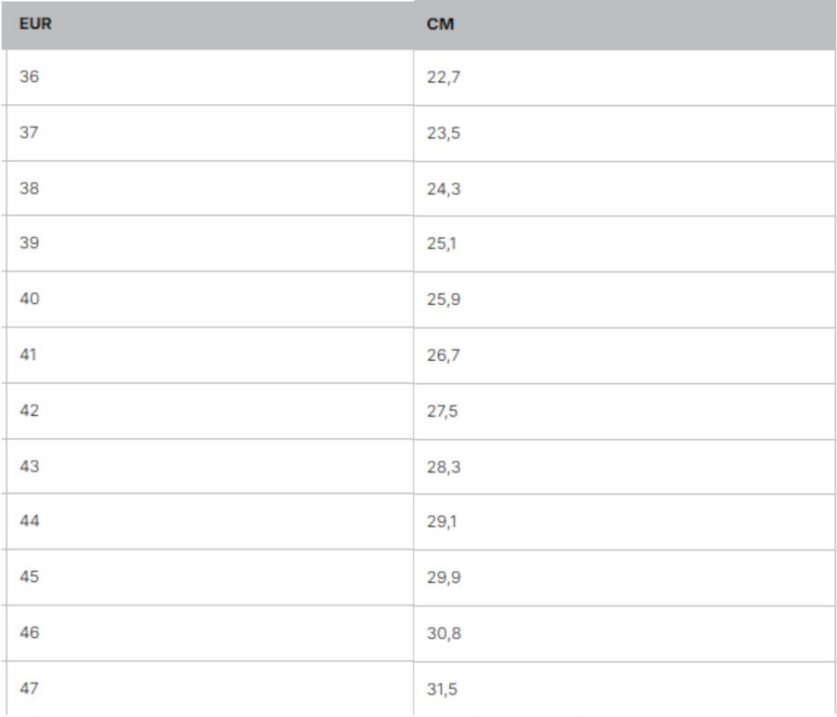The height and width of the screenshot is (717, 837).
Task: Click the 29,9 CM cell
Action: (x=444, y=578)
